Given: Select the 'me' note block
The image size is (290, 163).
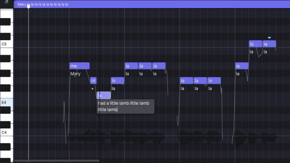Looking at the screenshot, I should coord(79,66).
